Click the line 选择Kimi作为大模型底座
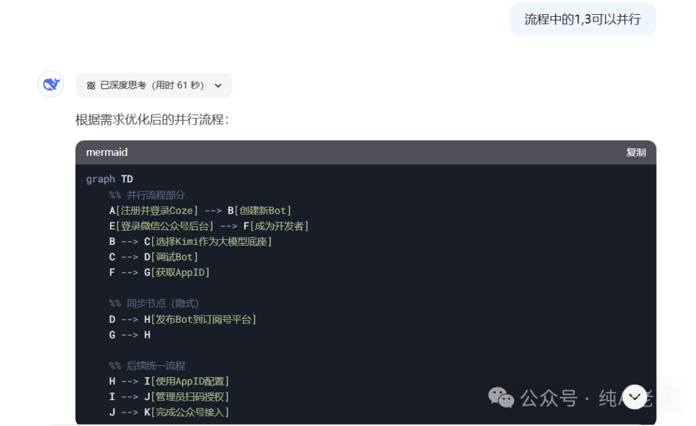The image size is (696, 426). point(190,242)
